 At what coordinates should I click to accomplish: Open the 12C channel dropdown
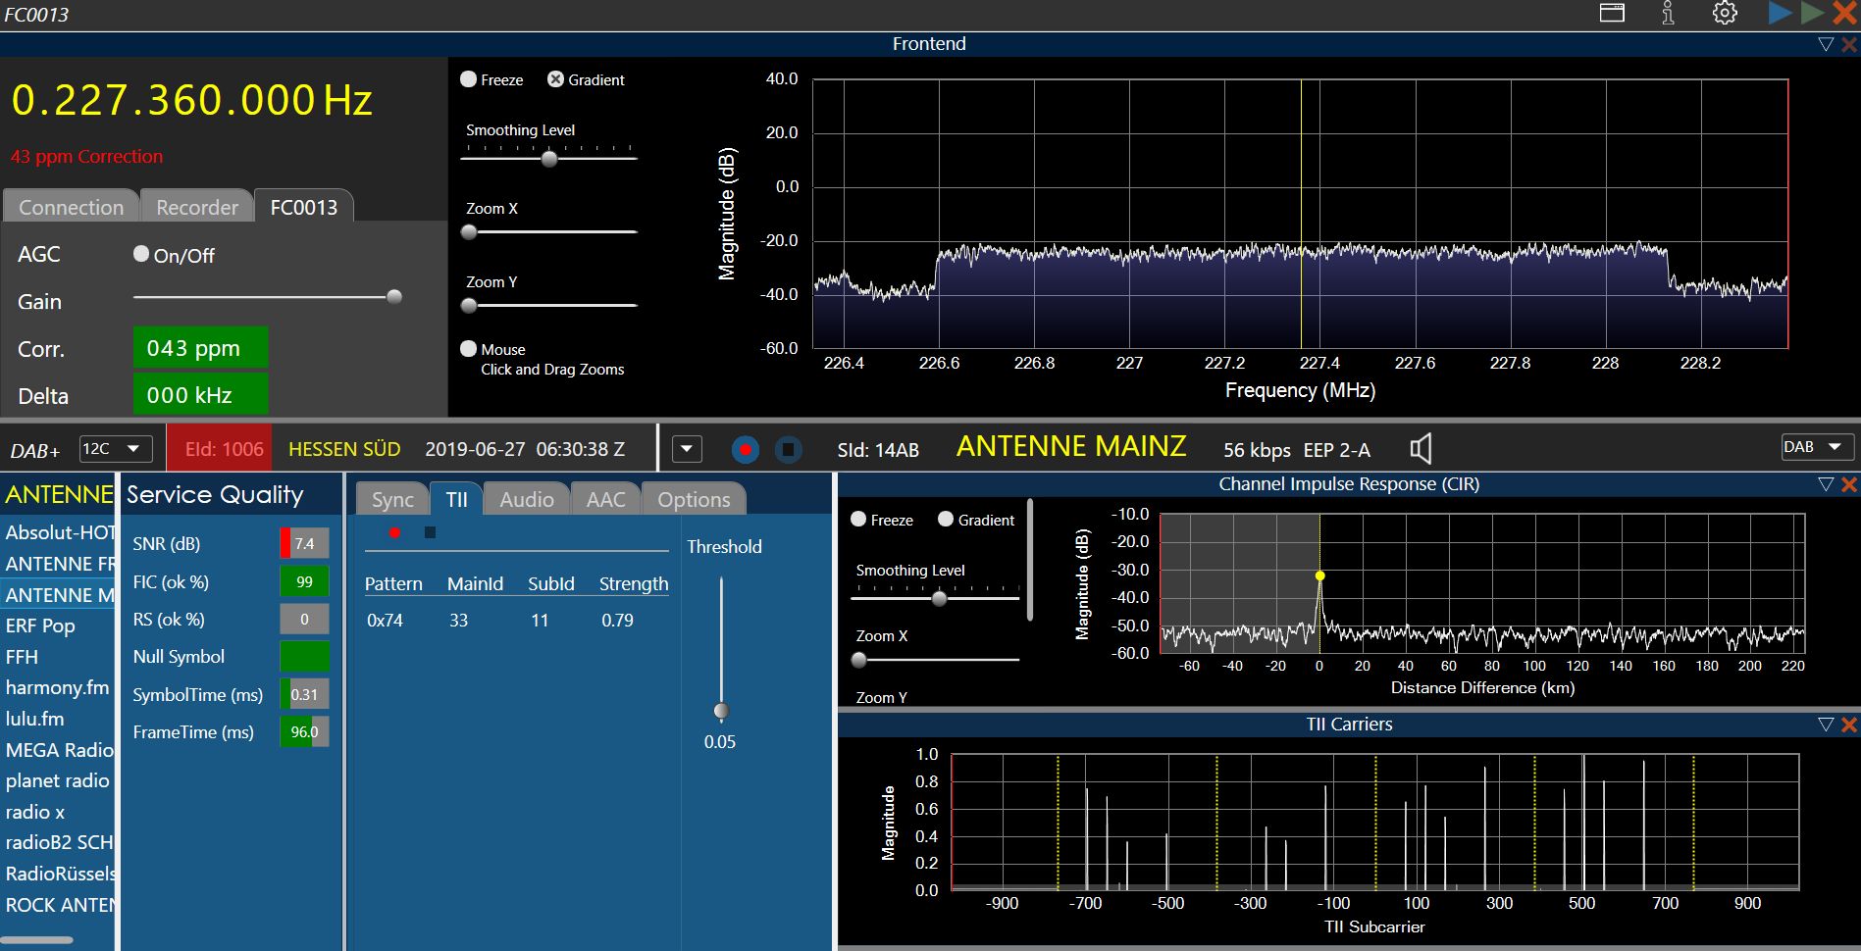[x=116, y=449]
